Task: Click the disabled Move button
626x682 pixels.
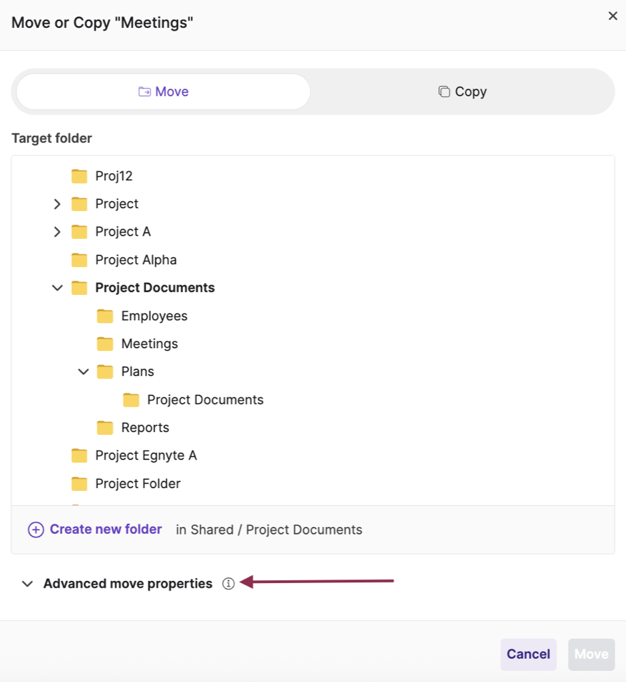Action: coord(591,654)
